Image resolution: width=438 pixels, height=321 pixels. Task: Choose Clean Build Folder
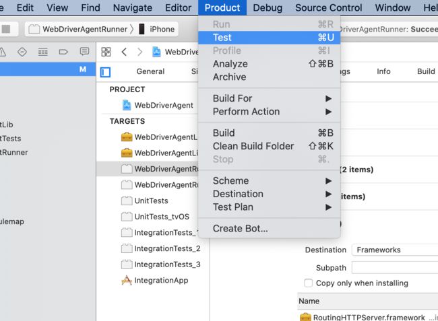[270, 146]
